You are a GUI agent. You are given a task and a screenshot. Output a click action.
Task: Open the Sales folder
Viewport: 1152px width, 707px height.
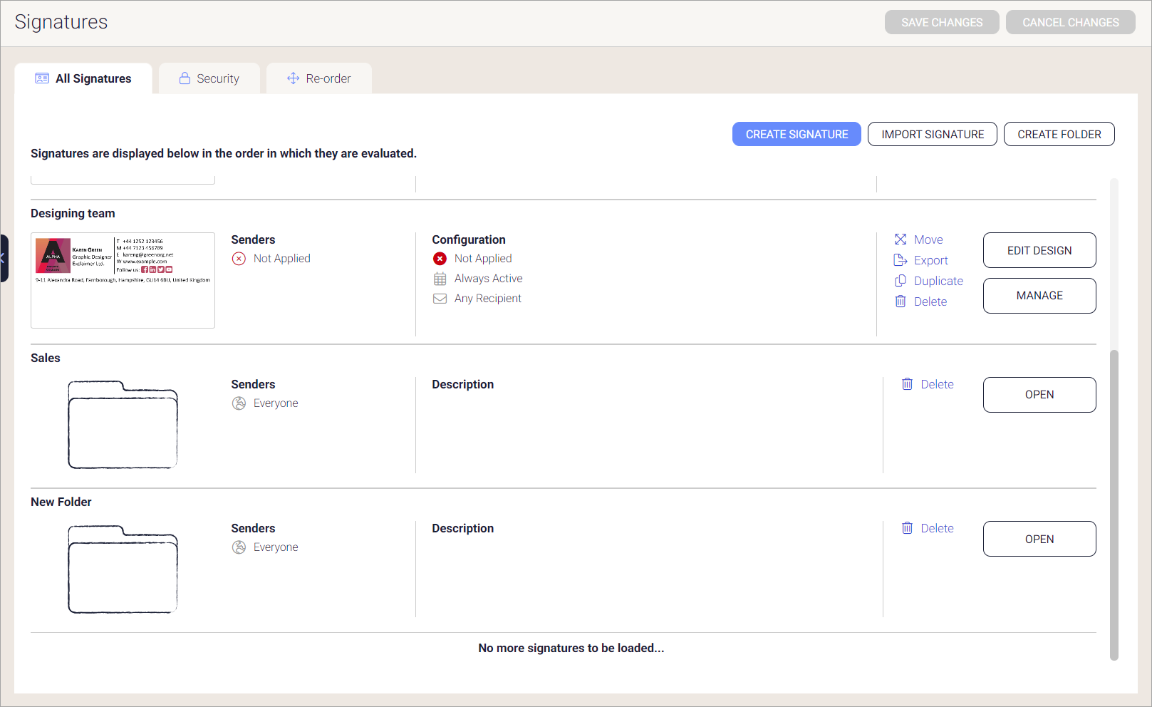click(x=1039, y=394)
